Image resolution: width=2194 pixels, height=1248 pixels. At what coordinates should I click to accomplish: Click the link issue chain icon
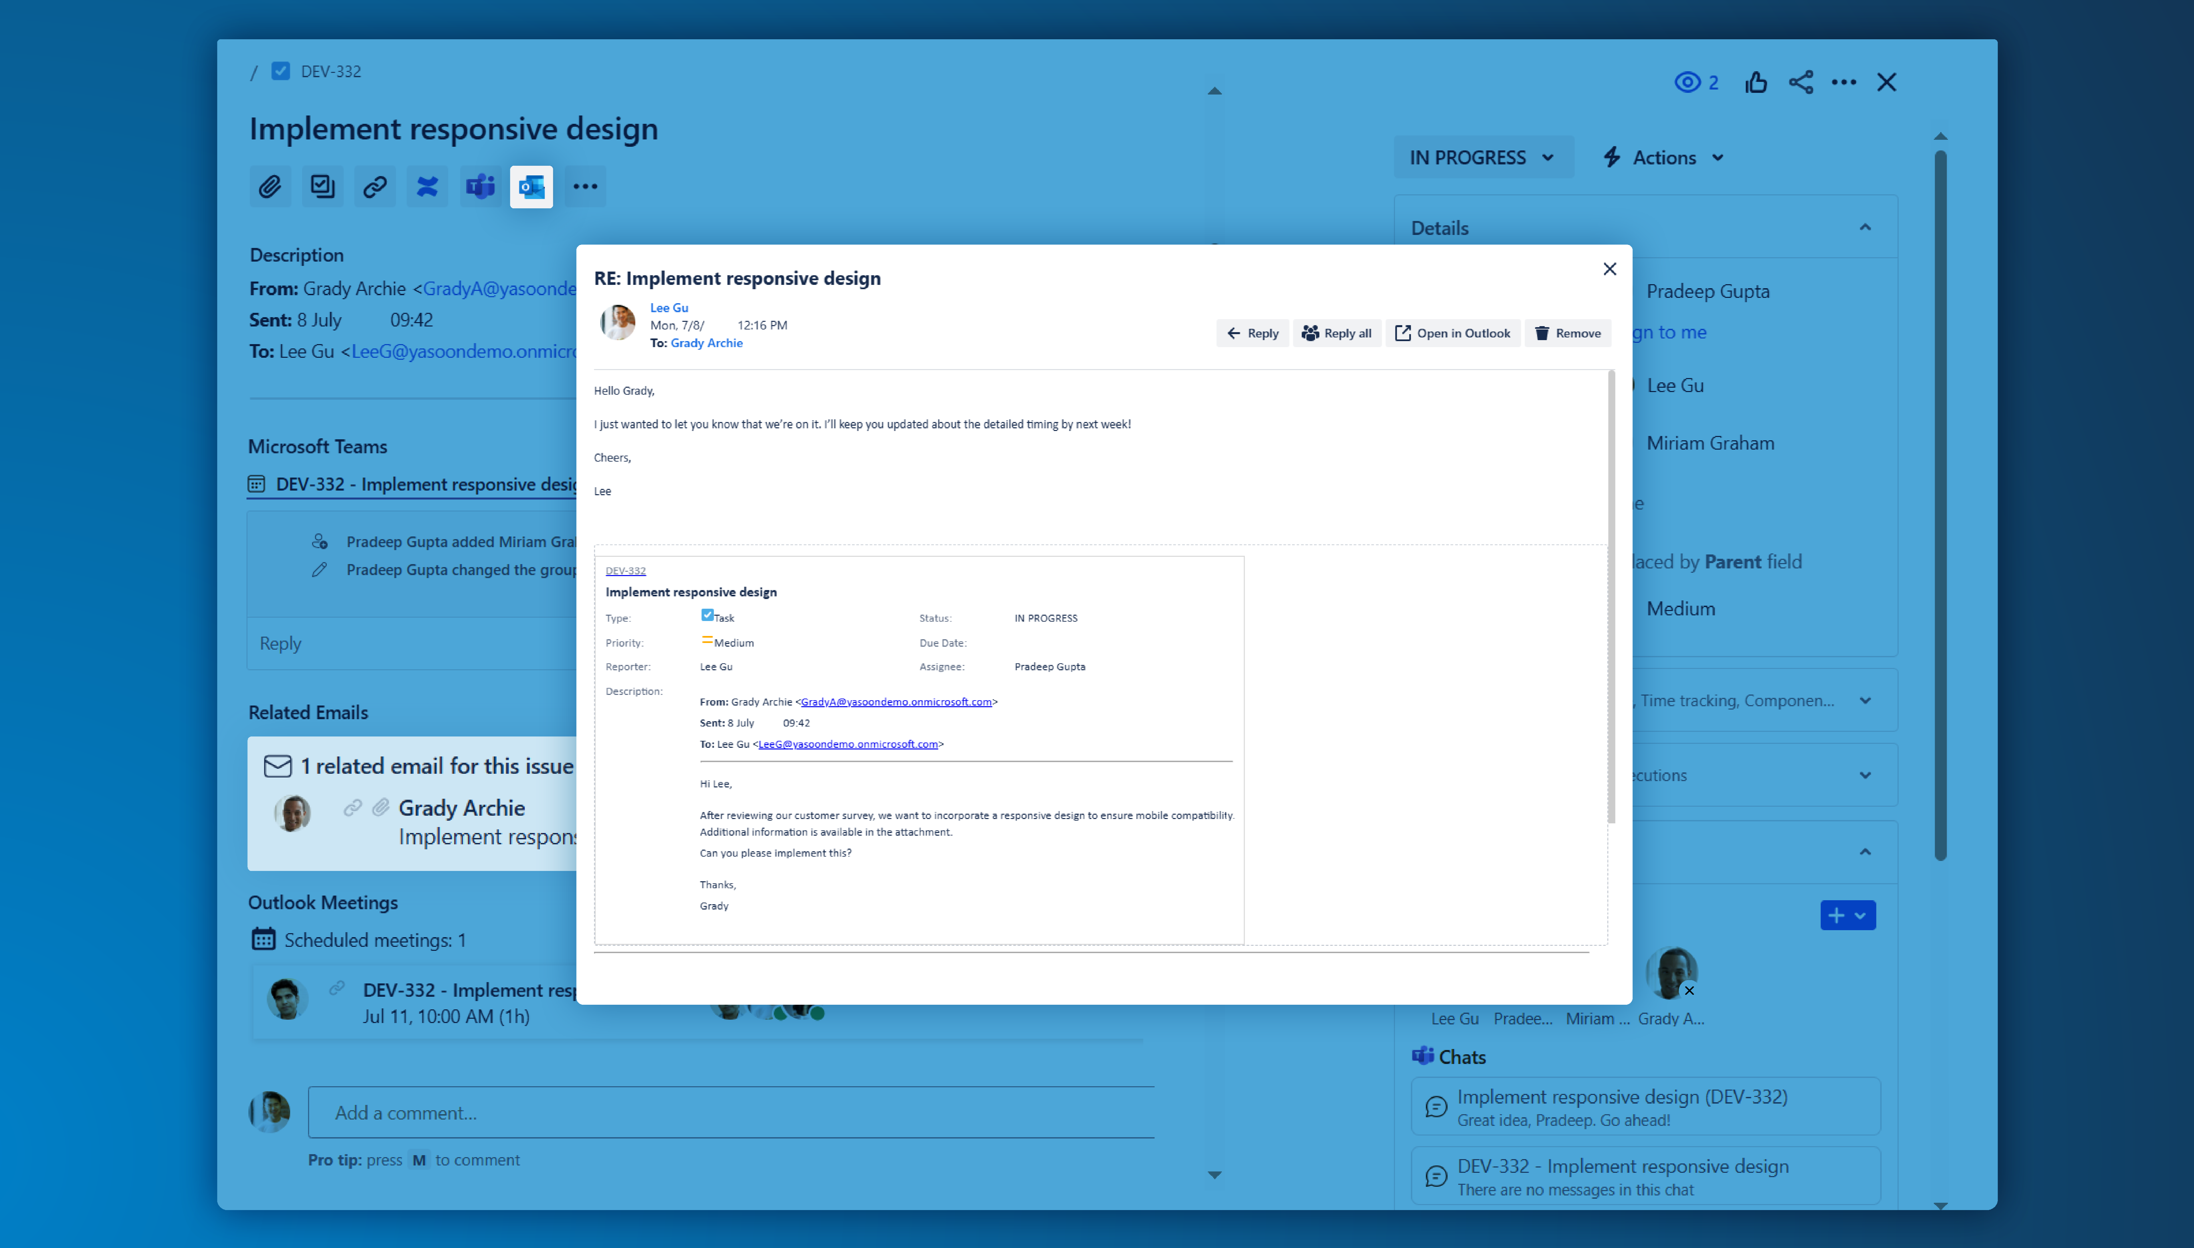[375, 186]
